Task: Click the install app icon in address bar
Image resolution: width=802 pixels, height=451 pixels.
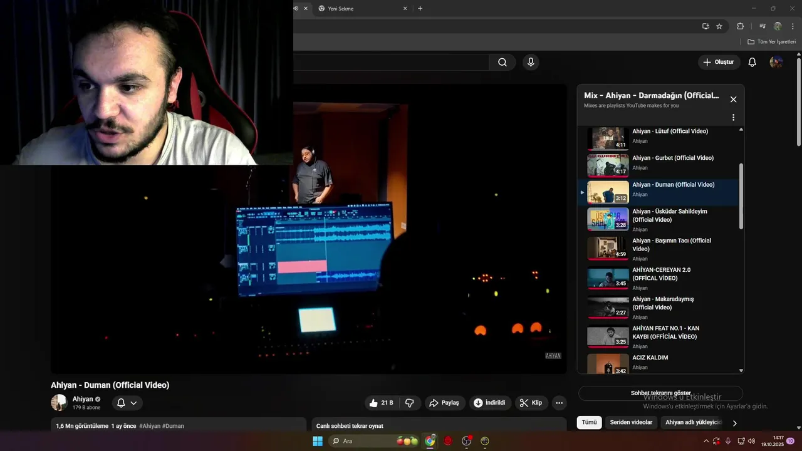Action: (706, 26)
